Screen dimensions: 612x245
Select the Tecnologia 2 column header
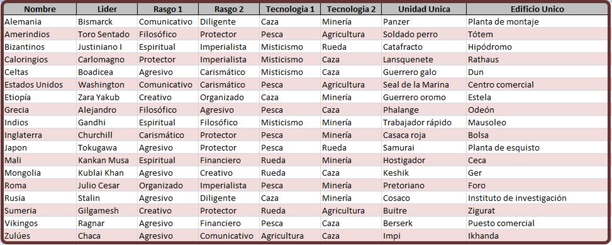tap(351, 9)
